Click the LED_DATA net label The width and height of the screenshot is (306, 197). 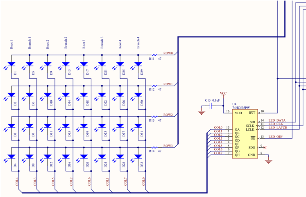(277, 120)
